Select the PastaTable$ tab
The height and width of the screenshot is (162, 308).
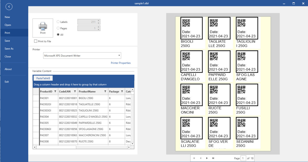click(43, 78)
